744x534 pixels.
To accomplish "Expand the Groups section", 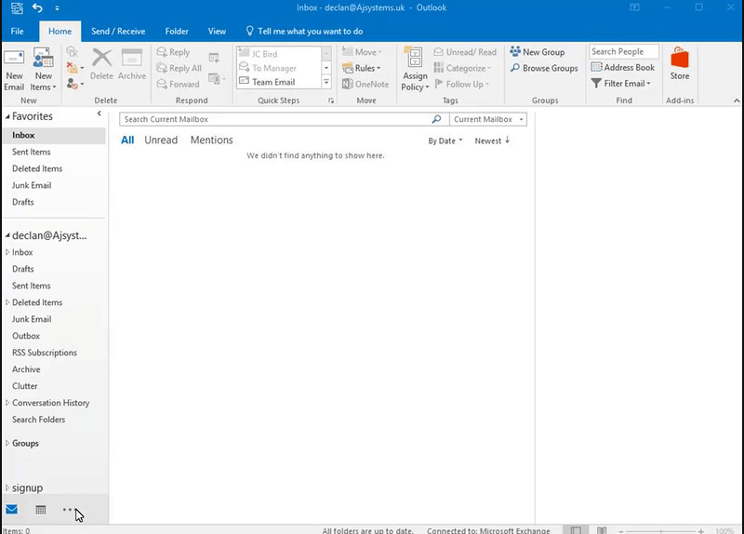I will (7, 443).
